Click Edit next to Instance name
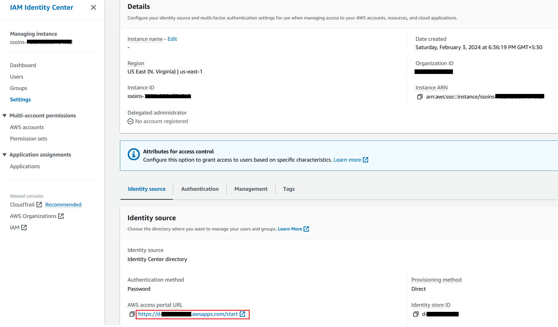This screenshot has height=327, width=558. (172, 39)
